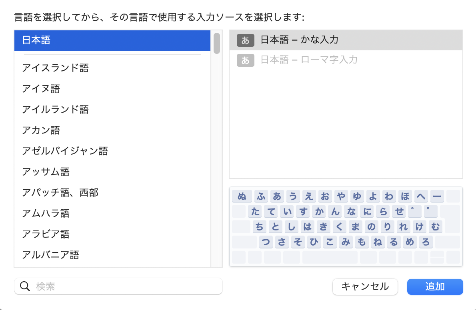Click the あ icon beside ローマ字入力
Image resolution: width=476 pixels, height=310 pixels.
pyautogui.click(x=245, y=60)
